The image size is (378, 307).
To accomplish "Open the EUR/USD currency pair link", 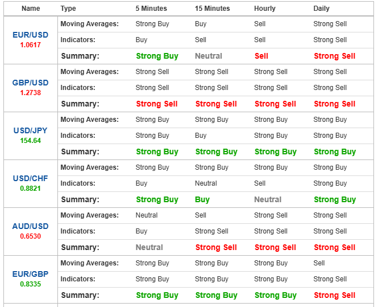I will tap(31, 35).
